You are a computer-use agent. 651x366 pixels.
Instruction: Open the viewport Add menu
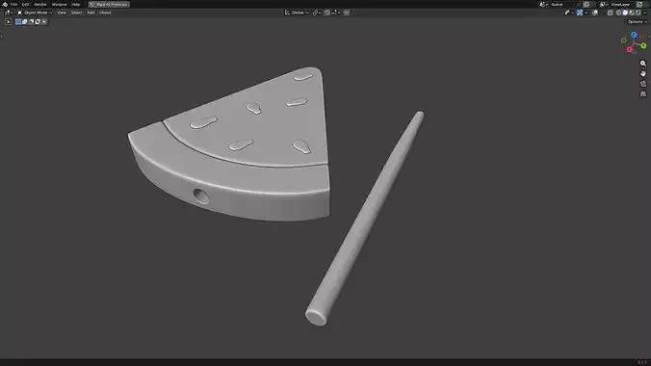coord(91,13)
